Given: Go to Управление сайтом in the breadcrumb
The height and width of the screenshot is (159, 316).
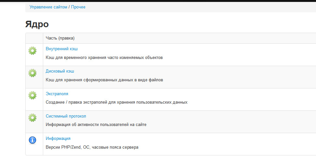Looking at the screenshot, I should (48, 7).
